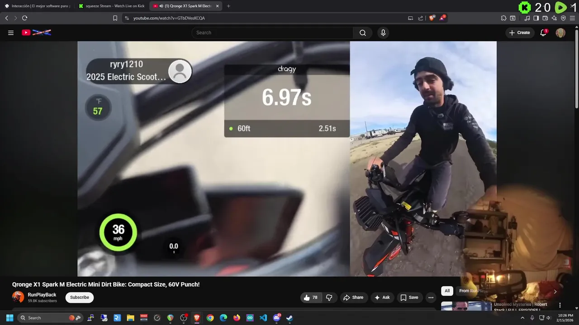
Task: Open Brave Wallet icon
Action: 545,18
